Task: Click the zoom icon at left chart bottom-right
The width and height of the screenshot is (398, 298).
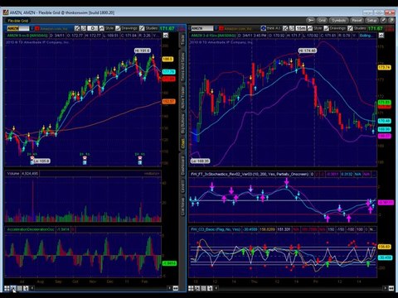Action: 176,288
